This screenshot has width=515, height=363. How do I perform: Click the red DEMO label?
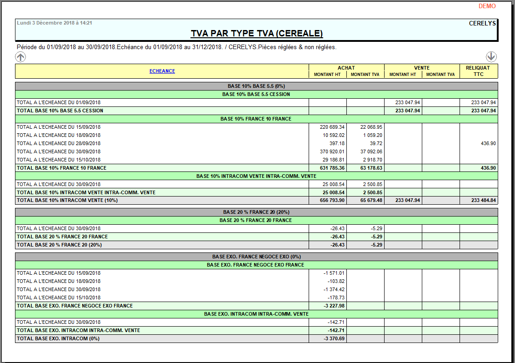[487, 6]
